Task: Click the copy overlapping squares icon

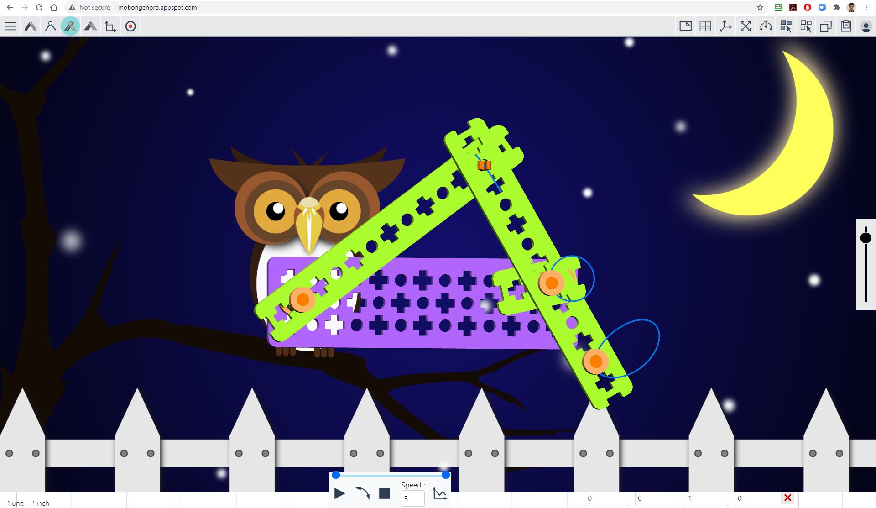Action: pyautogui.click(x=826, y=26)
